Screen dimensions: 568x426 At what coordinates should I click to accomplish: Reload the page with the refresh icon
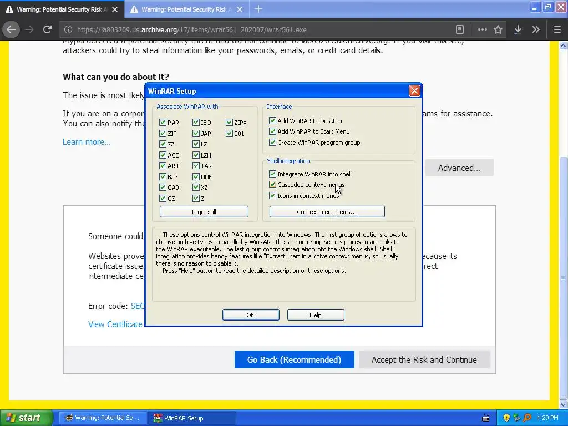(x=47, y=30)
